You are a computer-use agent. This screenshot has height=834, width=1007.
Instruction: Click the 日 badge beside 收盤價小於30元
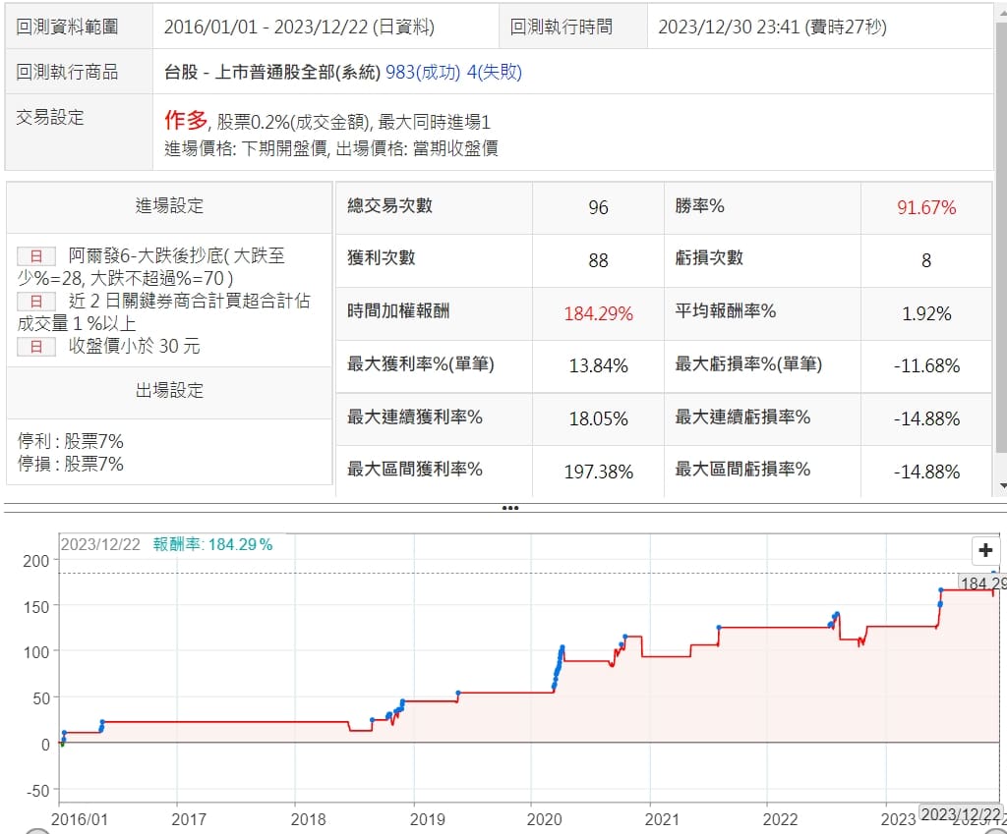coord(36,347)
